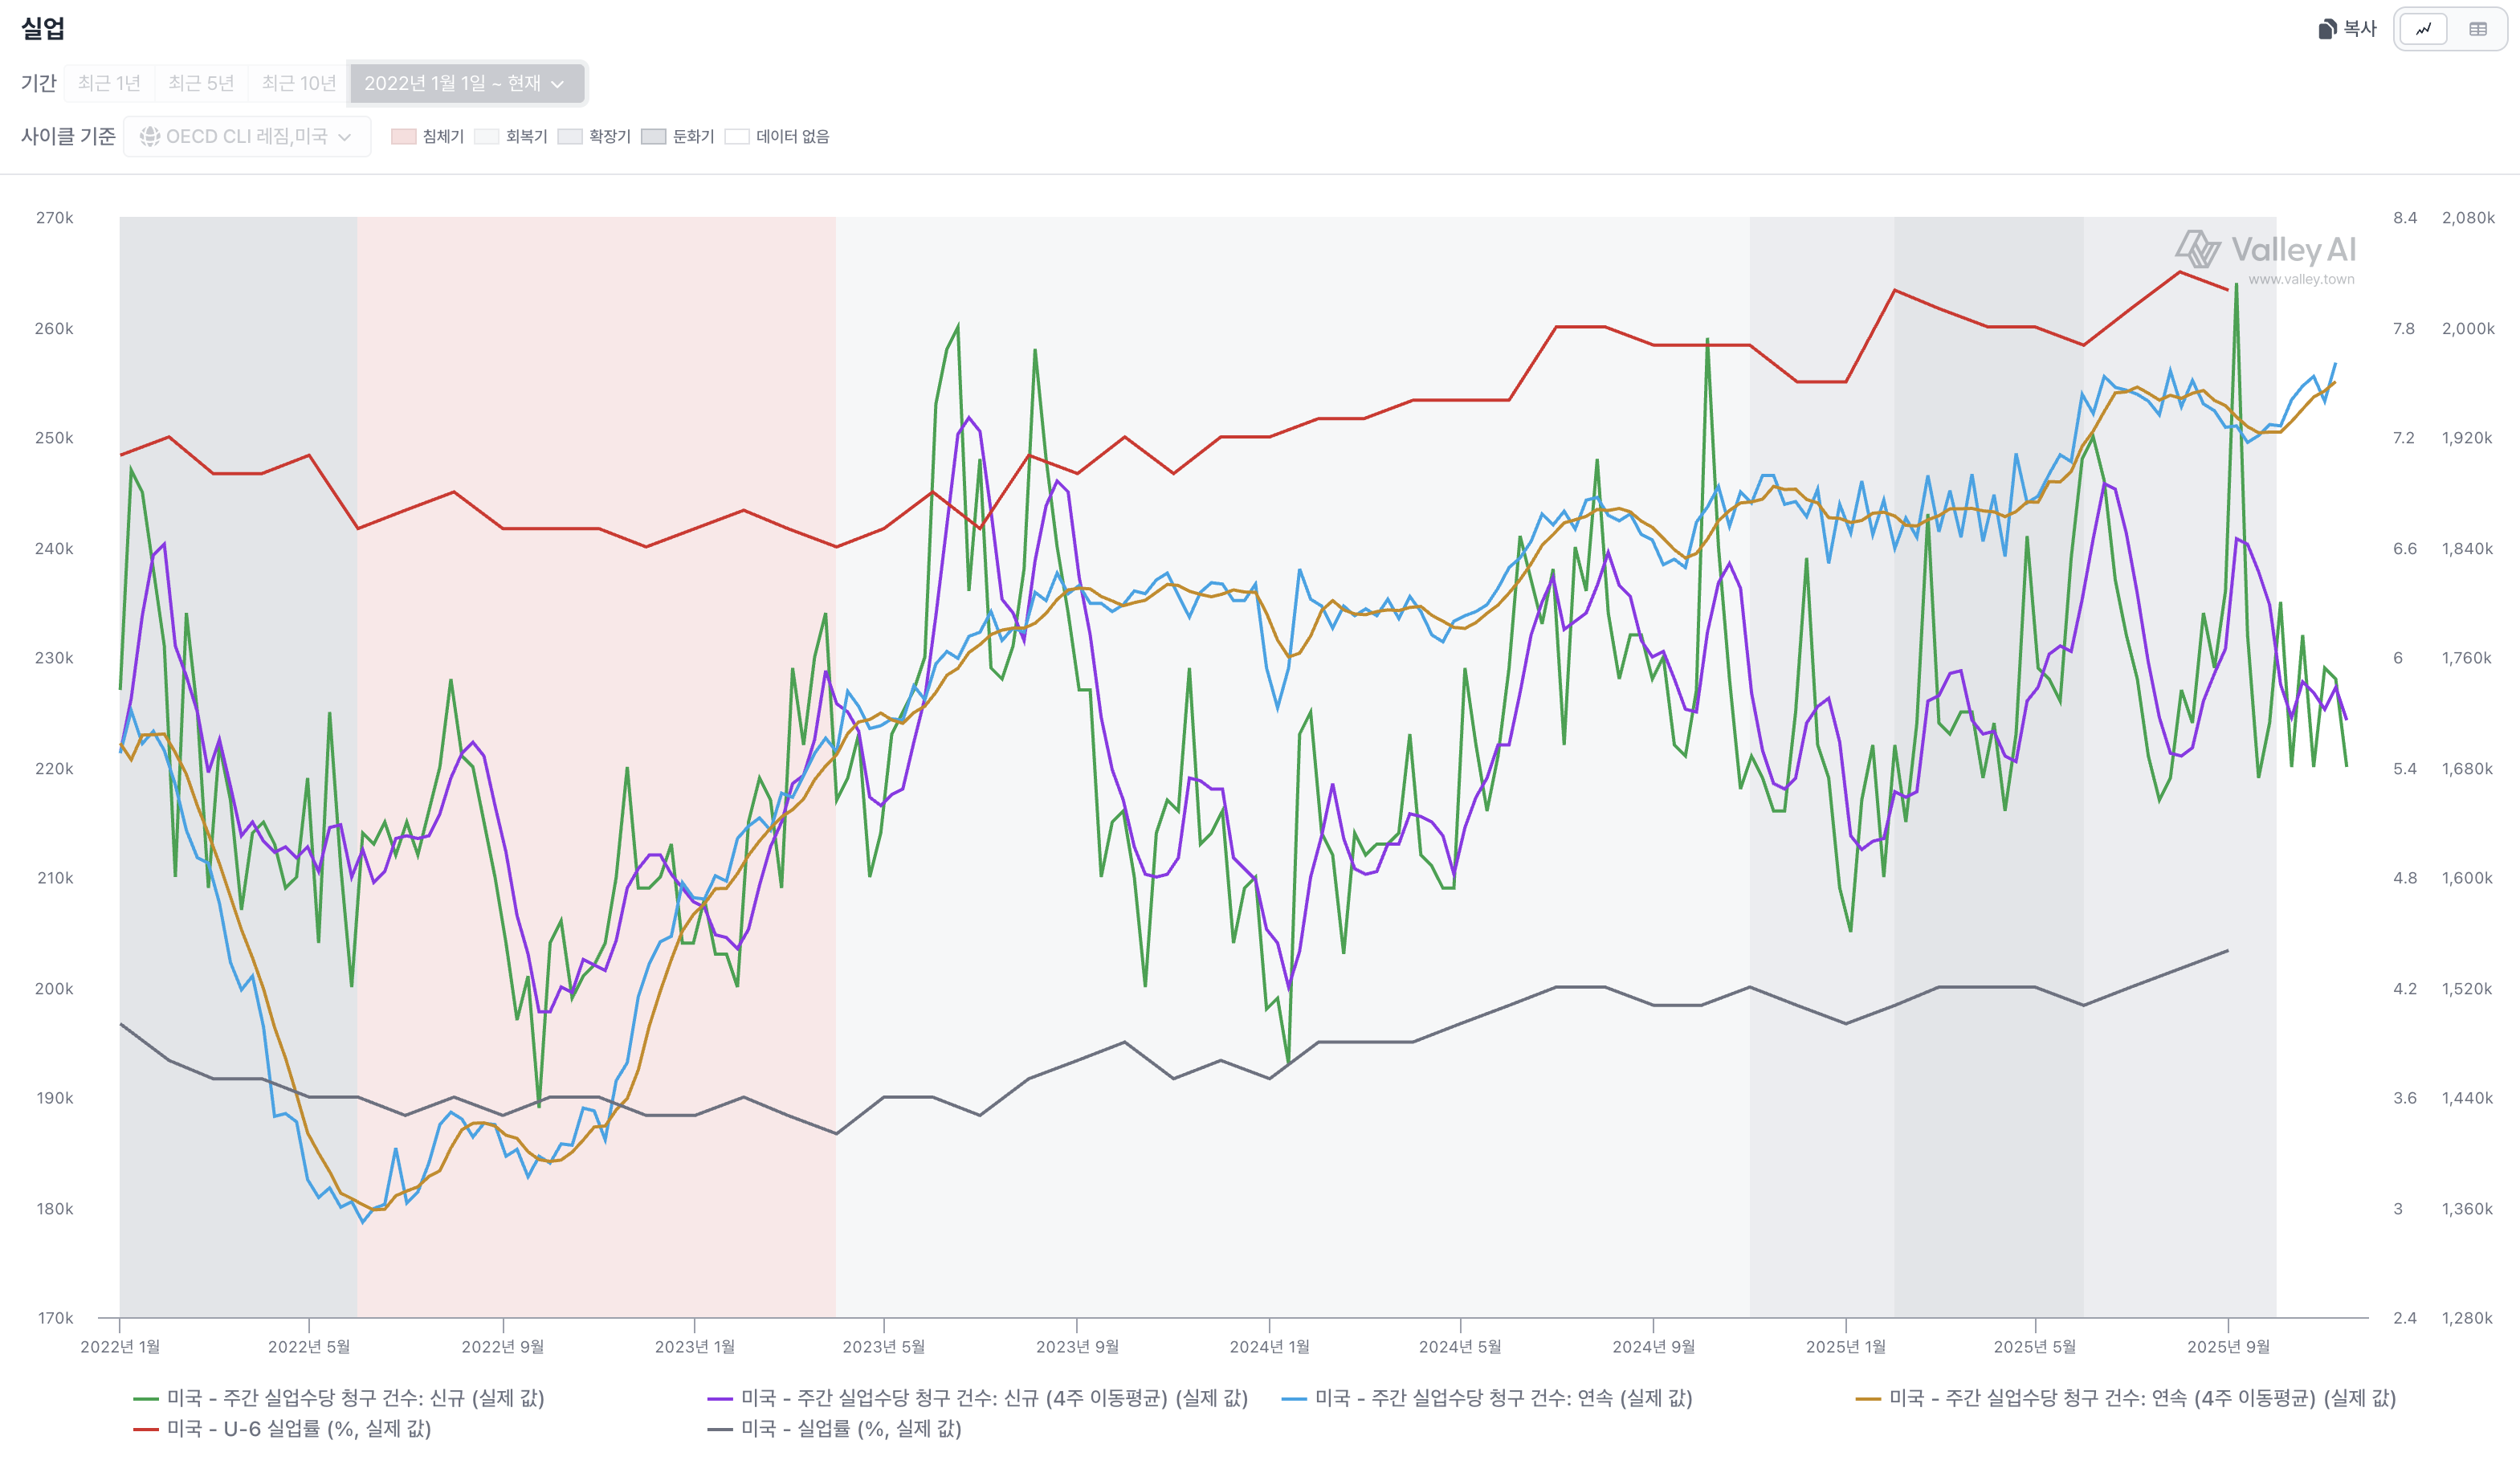This screenshot has height=1481, width=2520.
Task: Switch to the table view
Action: [x=2477, y=29]
